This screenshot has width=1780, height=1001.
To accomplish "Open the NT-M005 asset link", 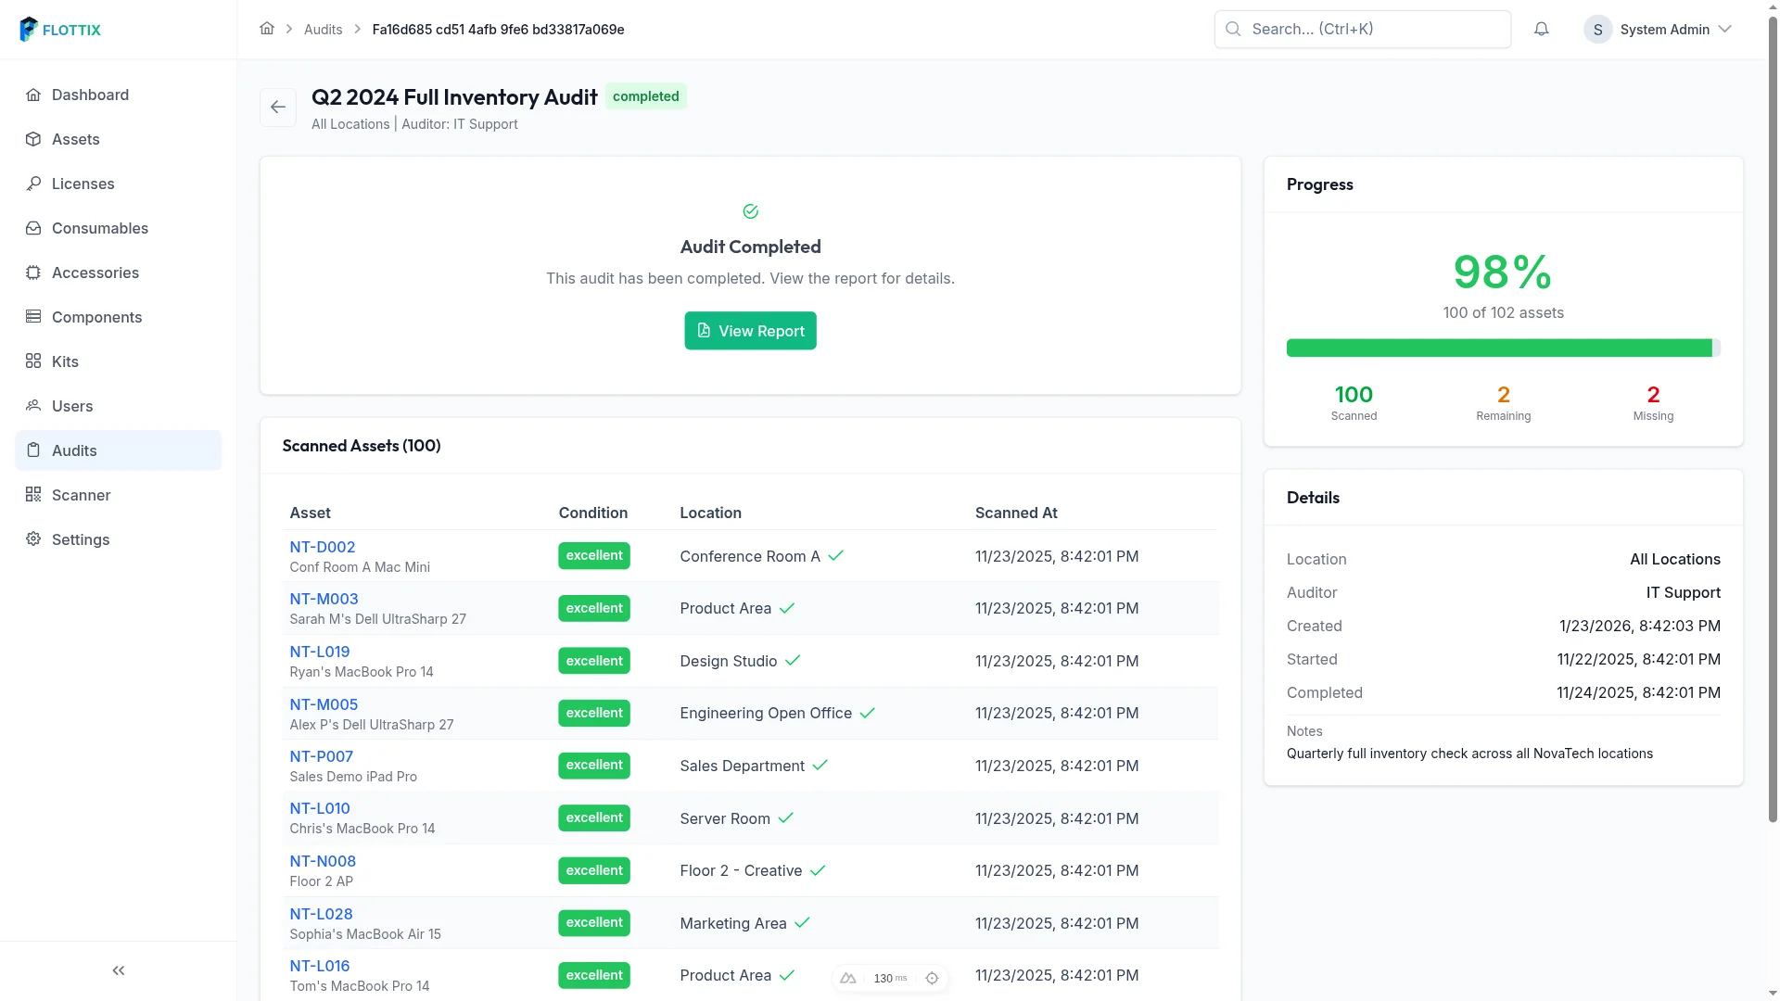I will 324,704.
